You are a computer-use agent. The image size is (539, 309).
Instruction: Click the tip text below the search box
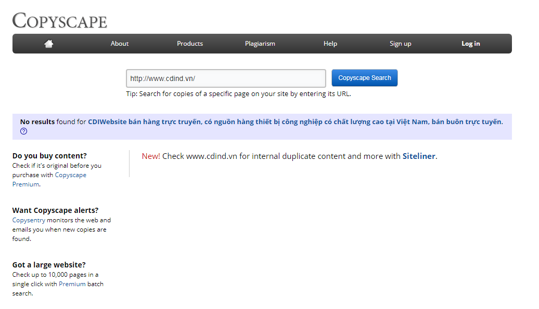[239, 94]
